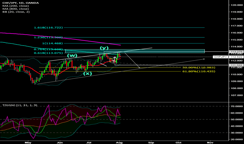Click the 30.0000 level on the indicator axis
This screenshot has height=144, width=244.
pyautogui.click(x=237, y=133)
